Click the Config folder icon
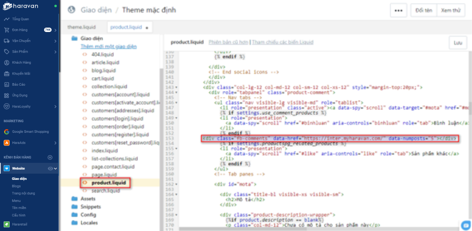 (x=74, y=215)
